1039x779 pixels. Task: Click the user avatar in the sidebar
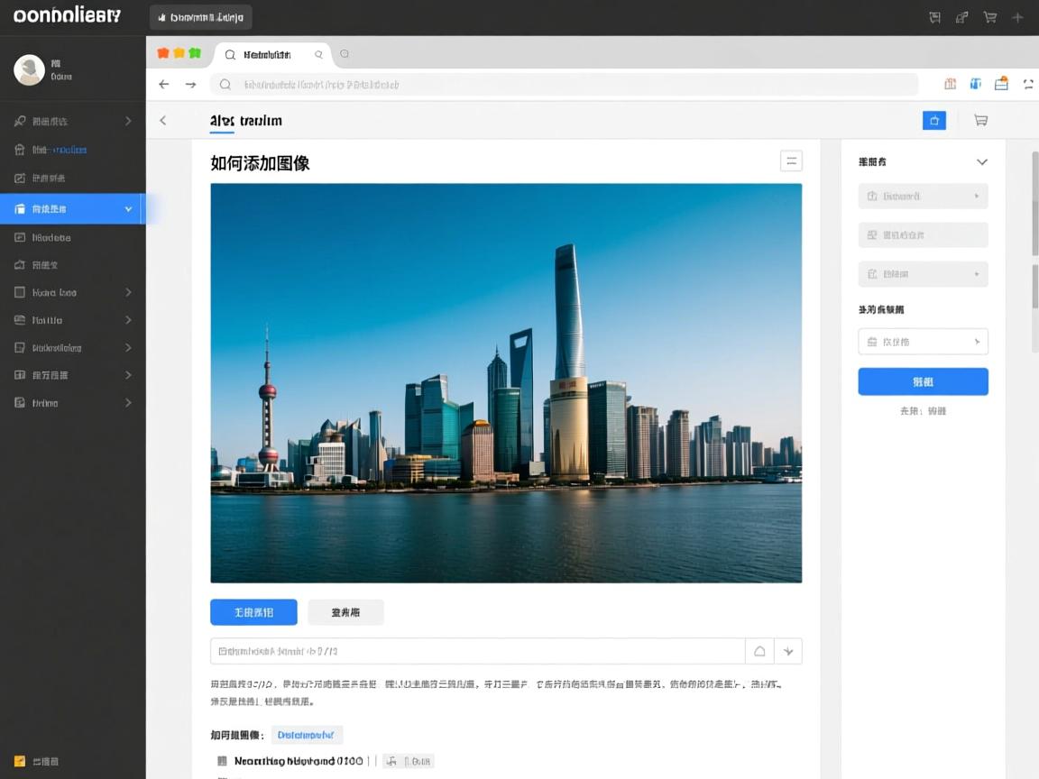[x=29, y=69]
